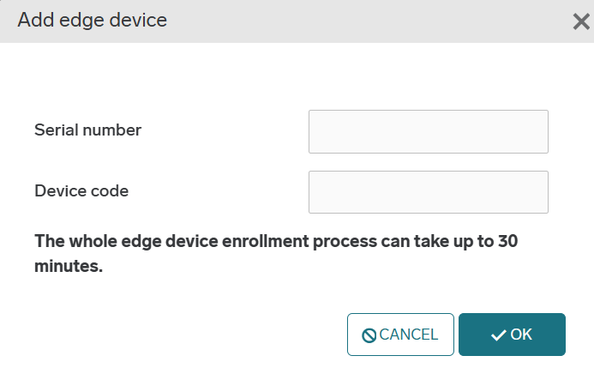This screenshot has height=386, width=594.
Task: Select the empty field beside Device code
Action: point(428,192)
